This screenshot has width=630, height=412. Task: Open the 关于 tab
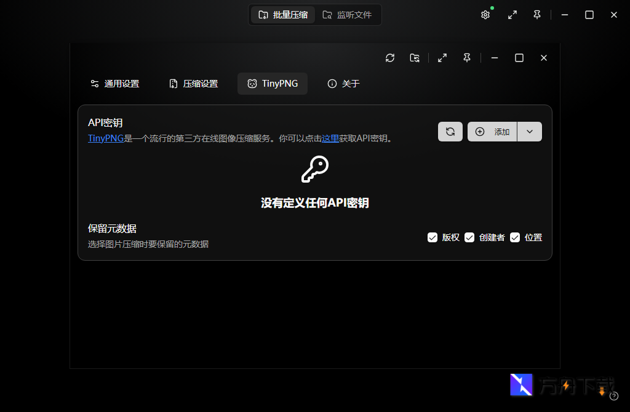point(343,83)
